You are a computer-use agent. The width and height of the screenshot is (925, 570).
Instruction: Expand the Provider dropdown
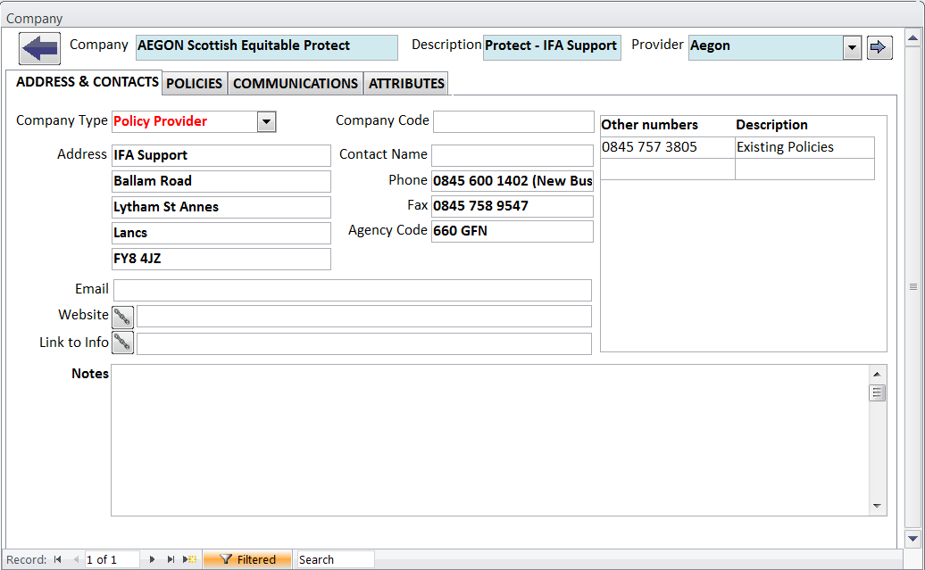852,48
